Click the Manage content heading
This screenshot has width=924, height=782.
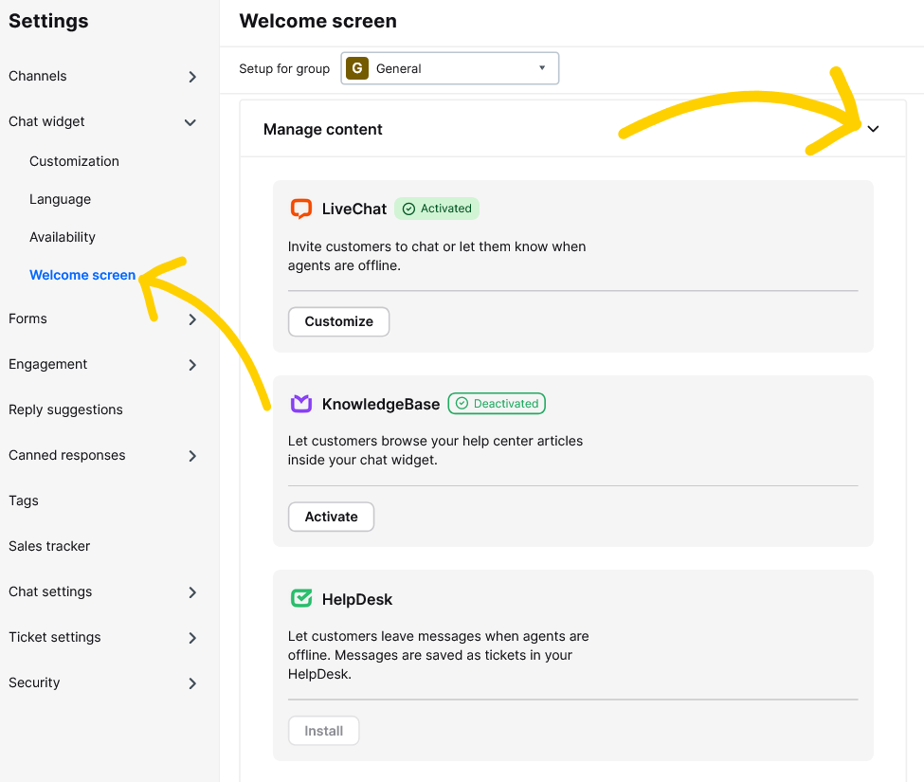click(x=323, y=129)
